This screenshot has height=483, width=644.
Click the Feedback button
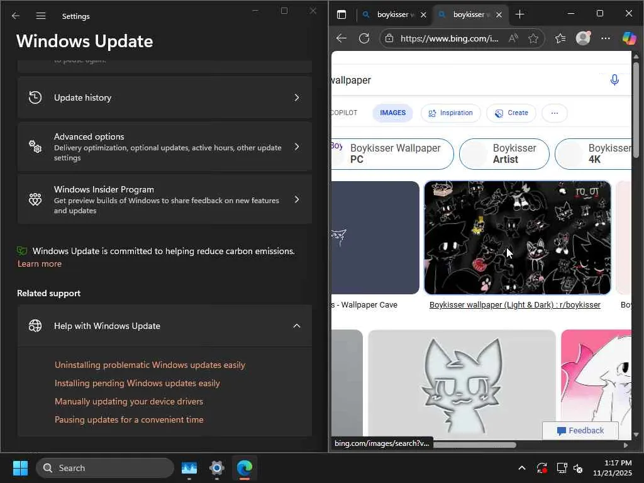[580, 430]
